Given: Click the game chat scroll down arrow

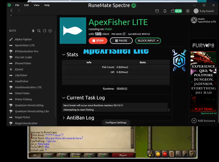Looking at the screenshot, I should click(x=132, y=147).
